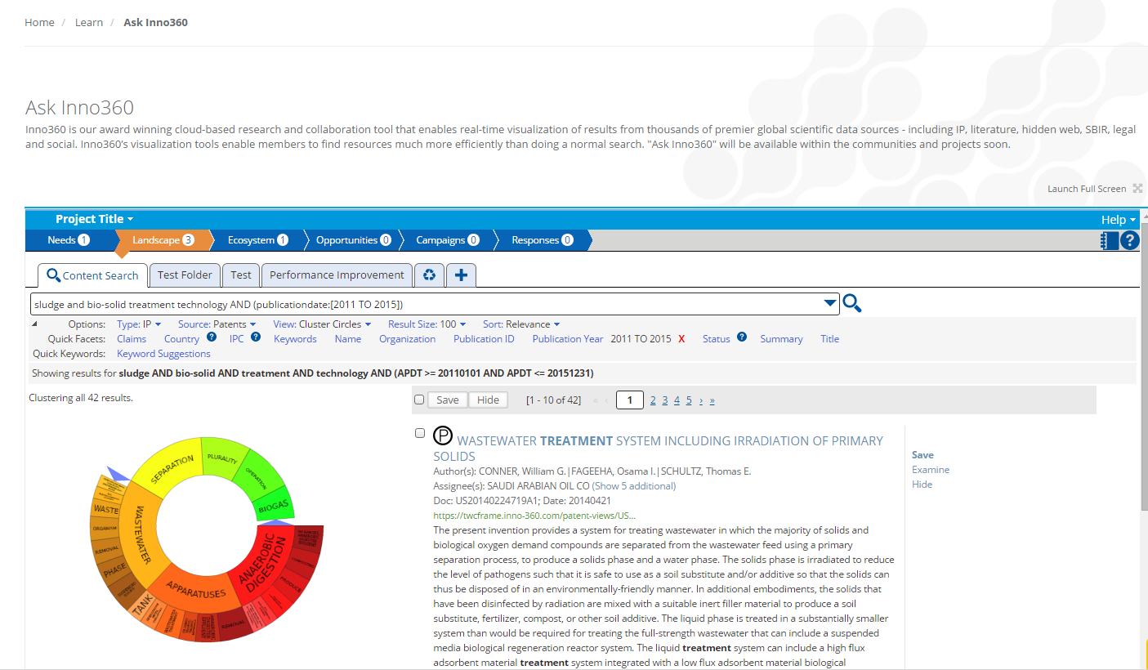Click the help icon next to Country
Screen dimensions: 1148x670
212,337
